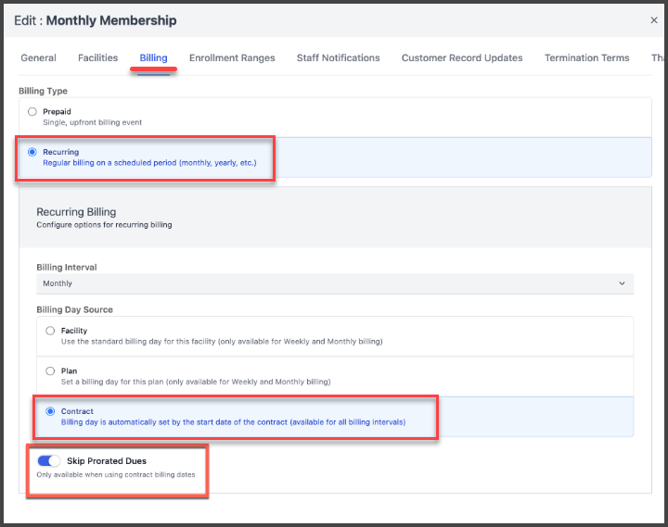Close the Edit Monthly Membership dialog
The width and height of the screenshot is (668, 527).
click(x=653, y=20)
